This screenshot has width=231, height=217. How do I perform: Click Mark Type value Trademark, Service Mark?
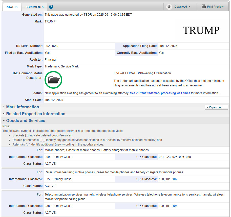tap(62, 66)
